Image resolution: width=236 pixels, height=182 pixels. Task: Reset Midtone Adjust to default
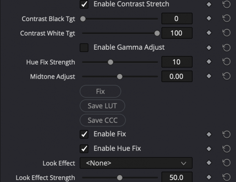pos(226,76)
